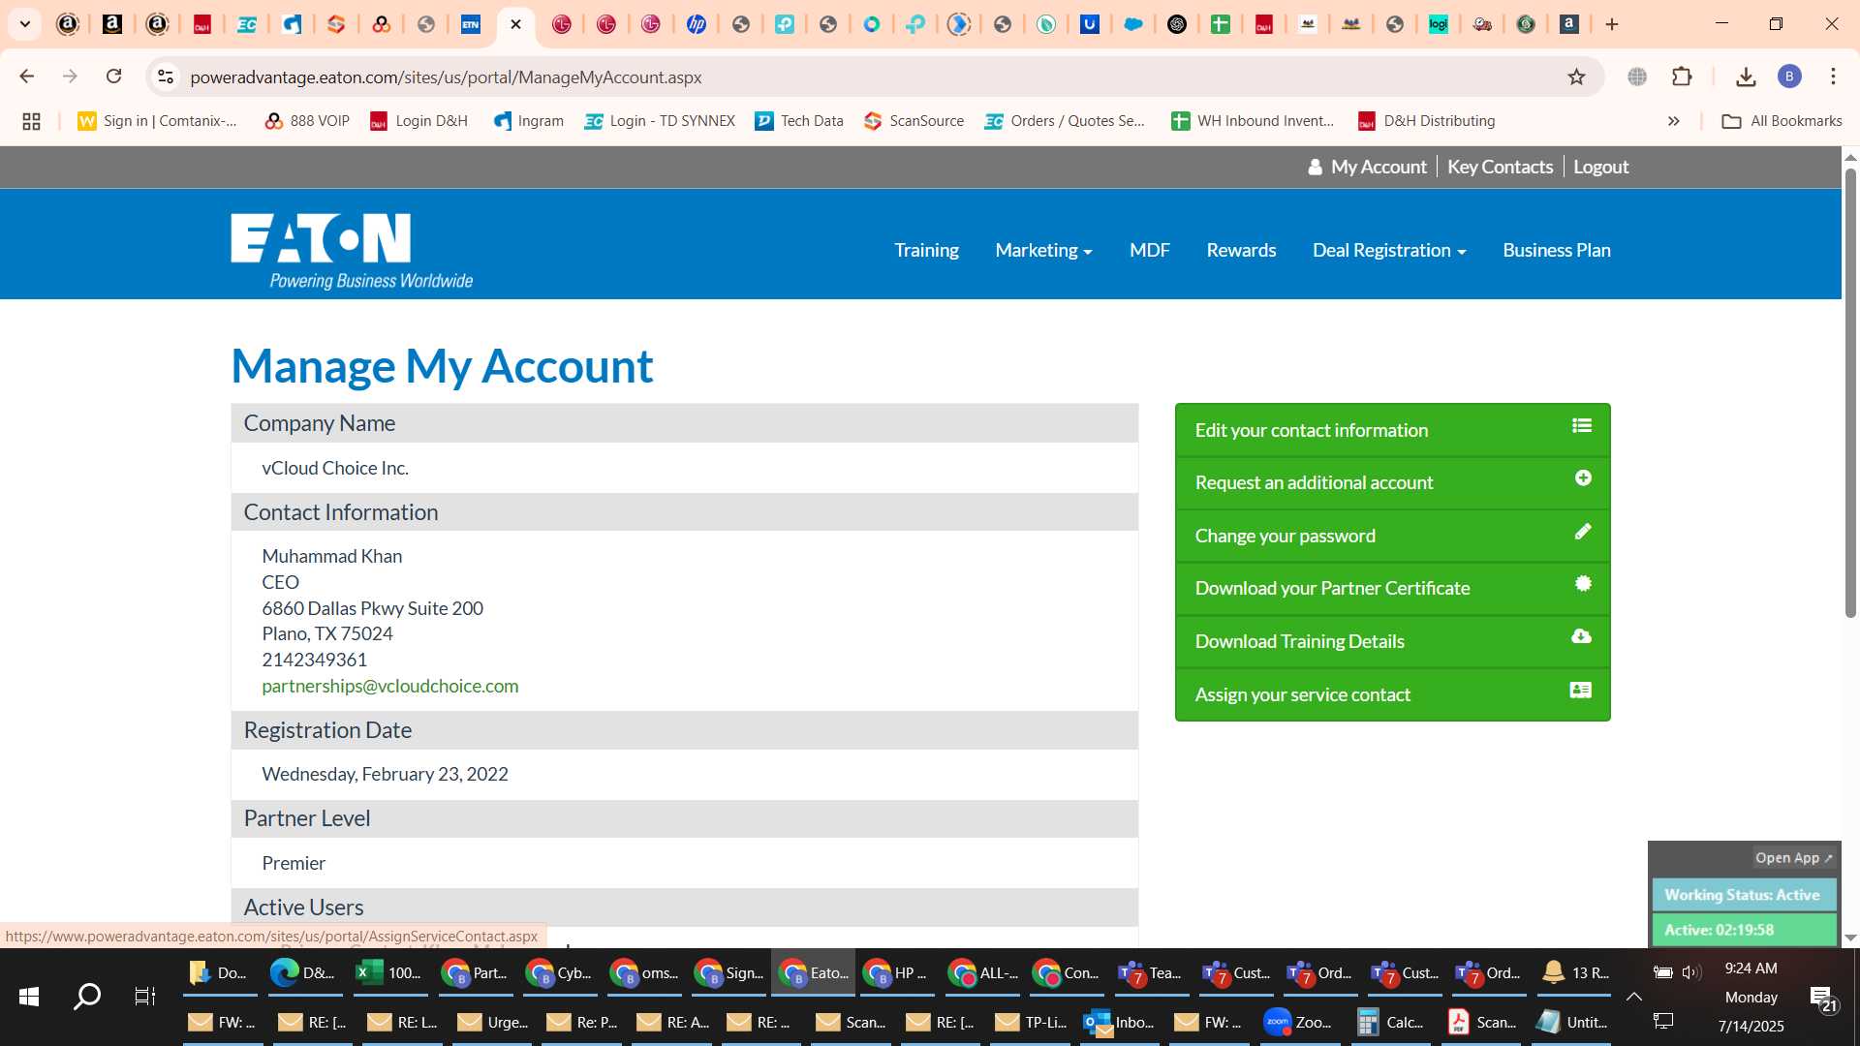1860x1046 pixels.
Task: Open the Login - TD SYNNEX bookmark
Action: tap(660, 121)
